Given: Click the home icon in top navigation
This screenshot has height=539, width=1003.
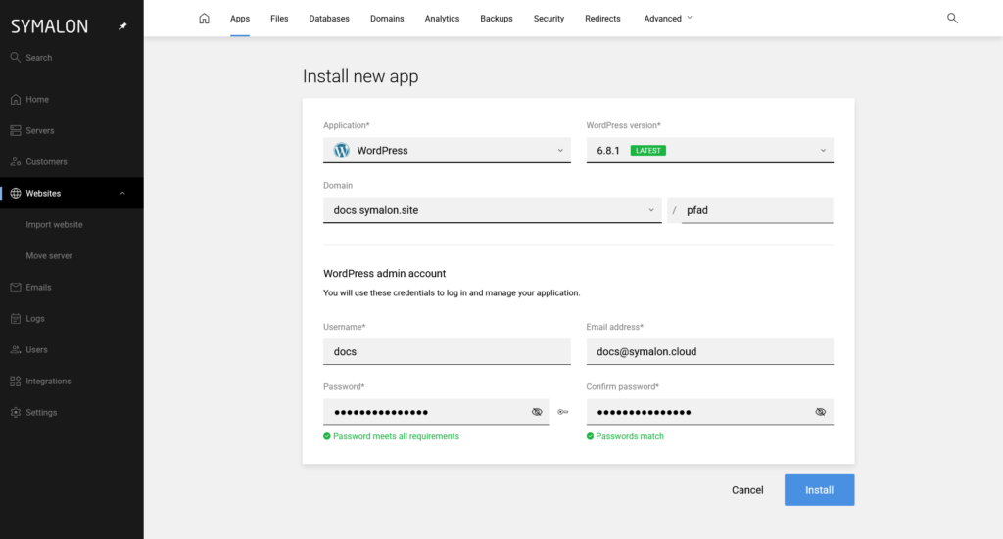Looking at the screenshot, I should [x=204, y=18].
